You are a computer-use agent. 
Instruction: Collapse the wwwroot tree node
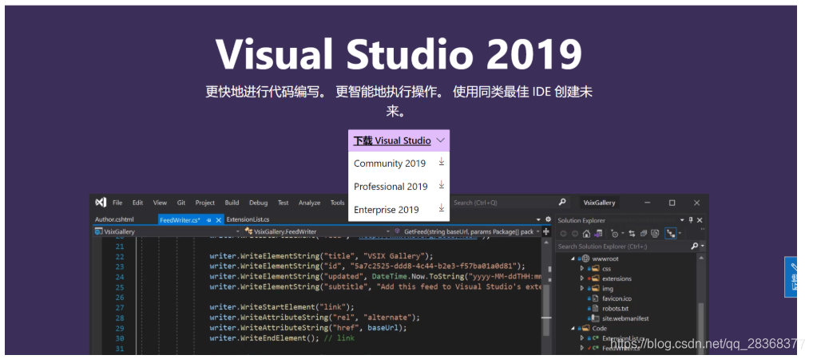(573, 258)
